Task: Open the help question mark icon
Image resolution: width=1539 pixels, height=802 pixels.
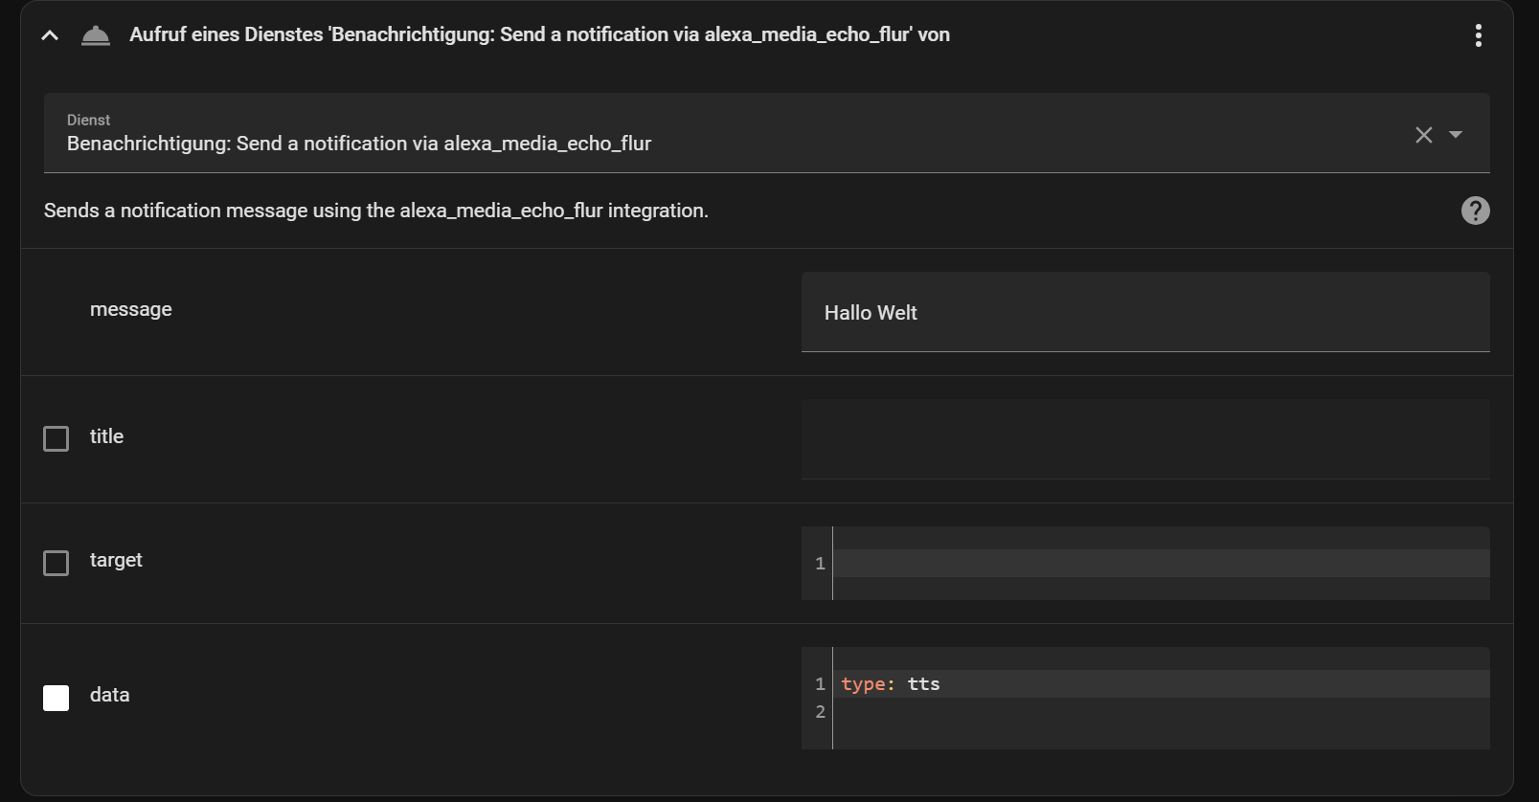Action: coord(1475,211)
